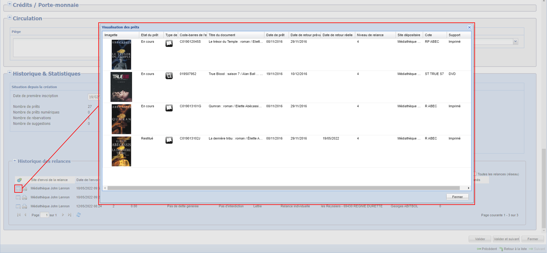Click printer icon in second reminder row
Image resolution: width=547 pixels, height=253 pixels.
[24, 197]
